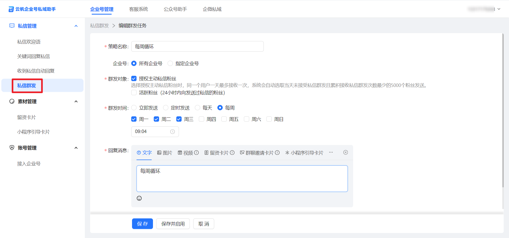
Task: Select 指定企业号 radio button
Action: [x=170, y=63]
